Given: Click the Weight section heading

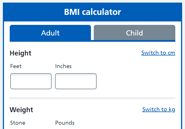Looking at the screenshot, I should [21, 110].
